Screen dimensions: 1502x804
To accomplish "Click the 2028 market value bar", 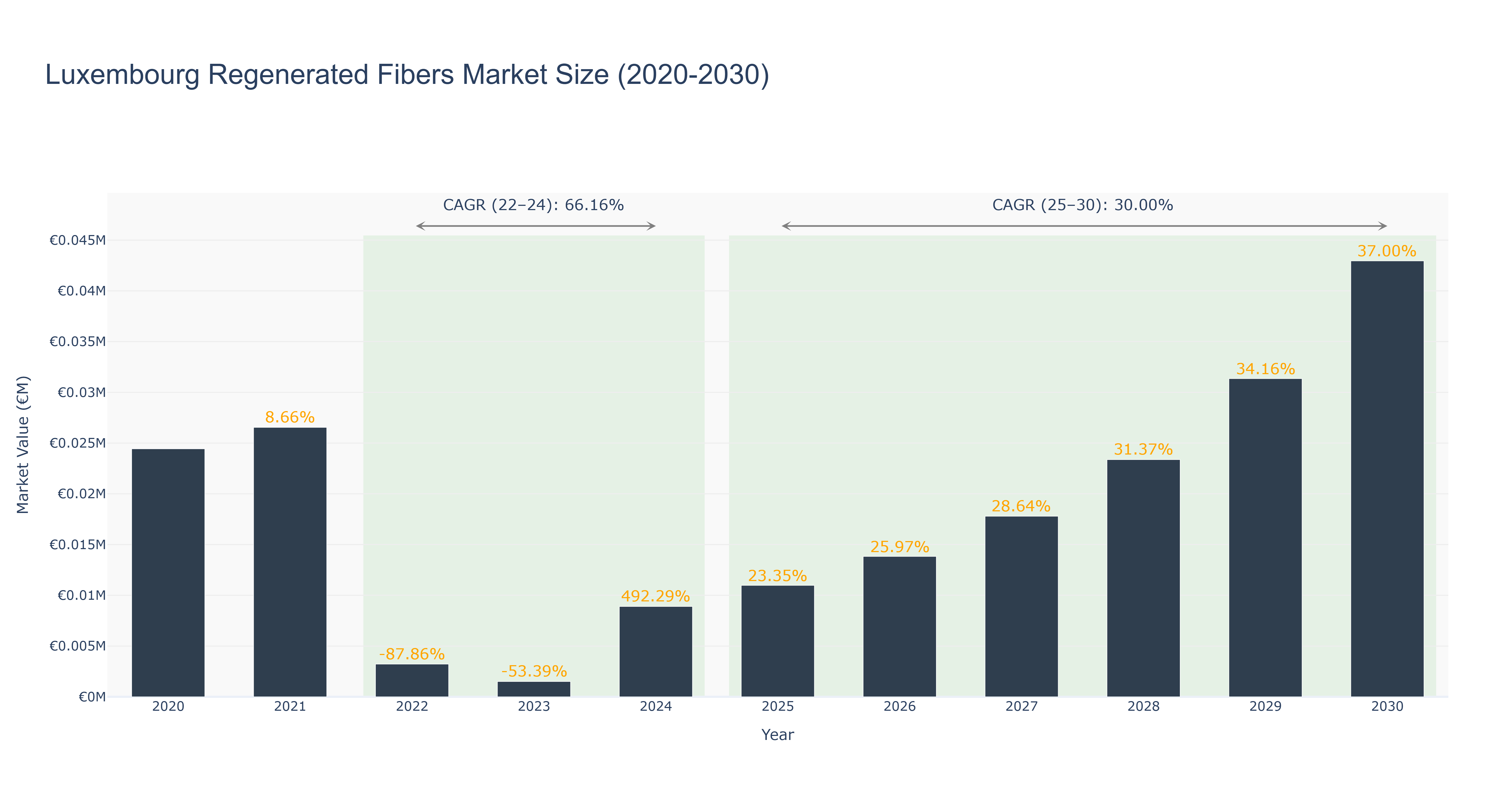I will coord(1143,579).
